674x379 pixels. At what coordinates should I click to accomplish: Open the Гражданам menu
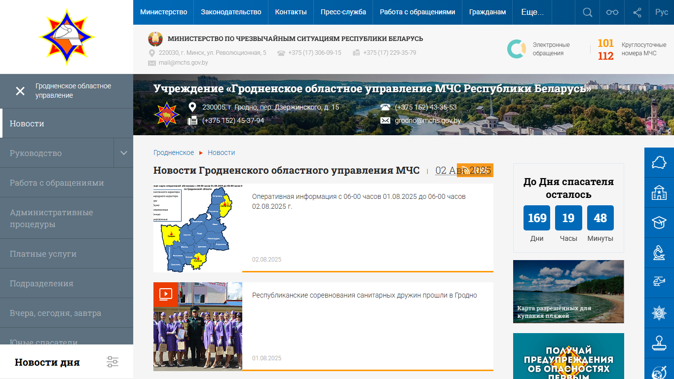point(487,12)
